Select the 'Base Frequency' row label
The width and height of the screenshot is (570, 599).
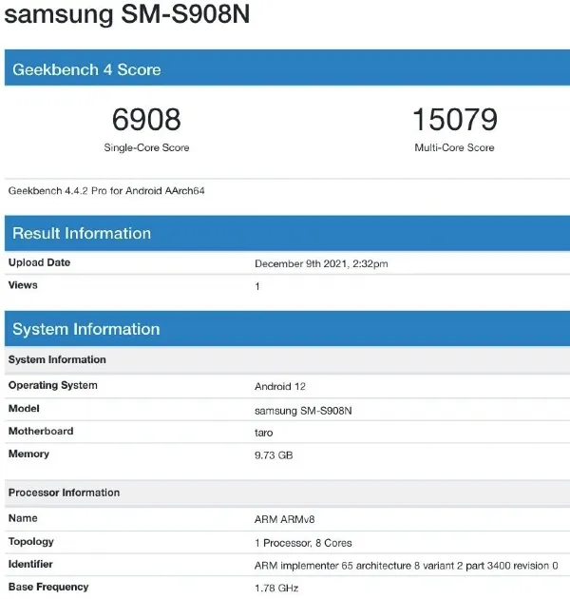[x=48, y=587]
